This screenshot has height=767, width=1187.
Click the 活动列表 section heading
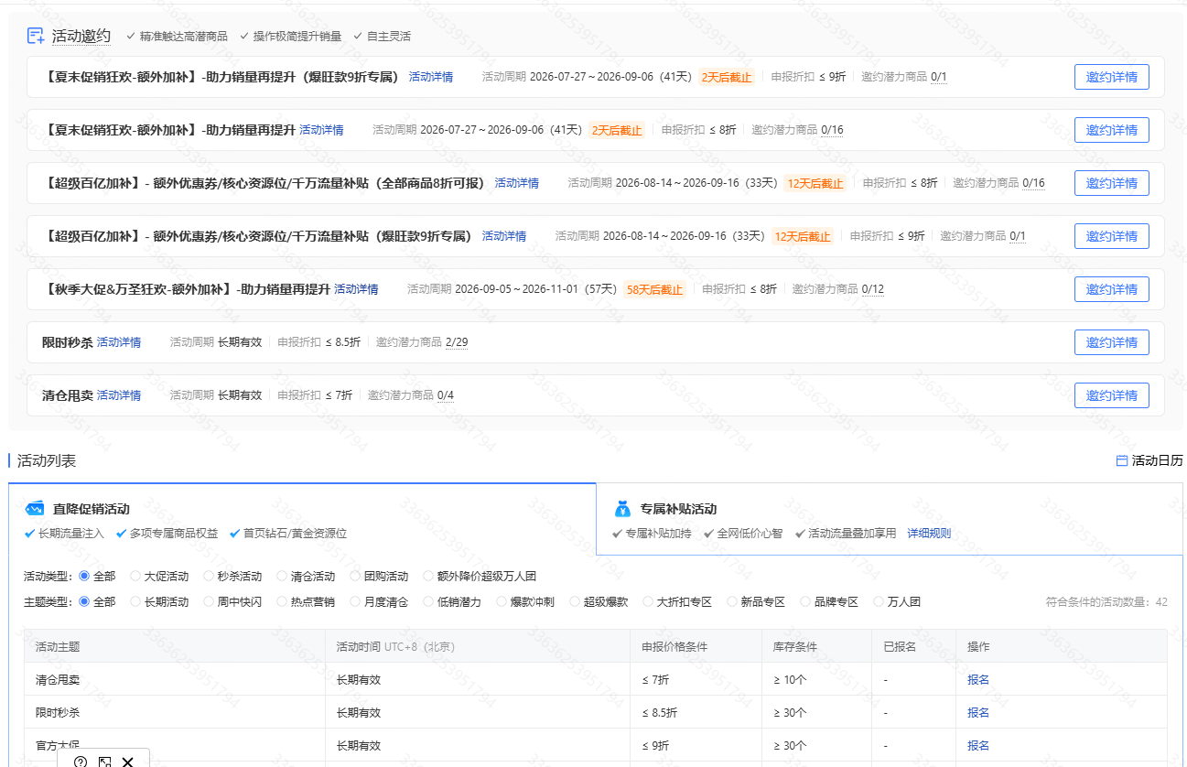[47, 460]
